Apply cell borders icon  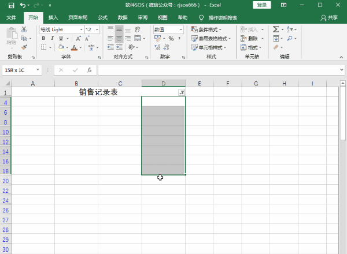(x=44, y=47)
